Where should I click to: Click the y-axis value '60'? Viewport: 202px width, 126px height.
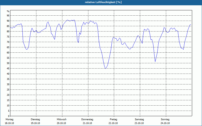[8, 53]
